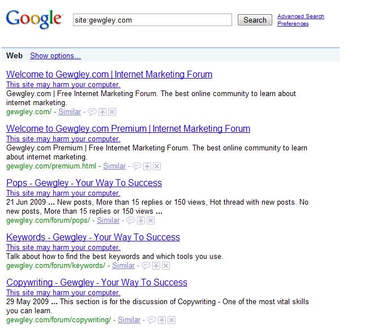This screenshot has height=333, width=377.
Task: Open 'Welcome to Gewgley.com | Internet Marketing Forum' result
Action: coord(109,75)
